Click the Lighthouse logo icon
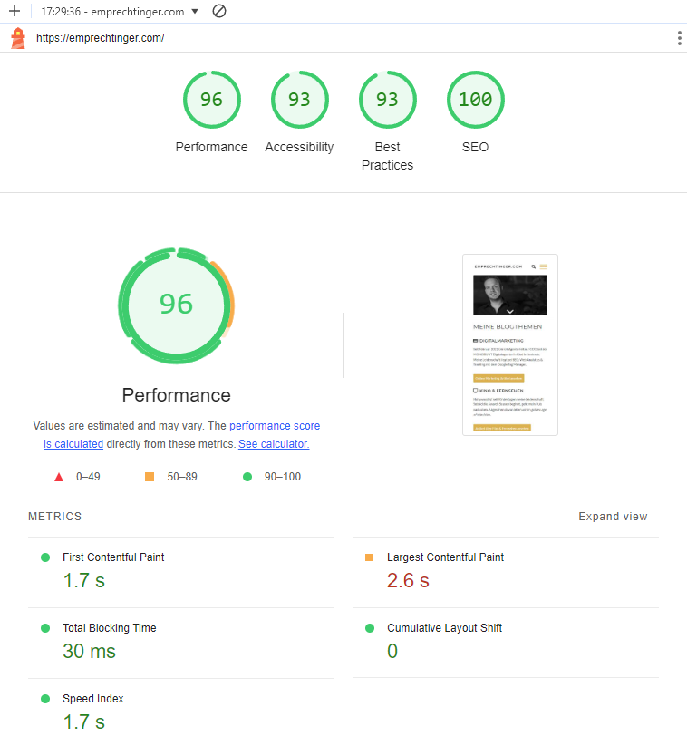 pyautogui.click(x=18, y=38)
